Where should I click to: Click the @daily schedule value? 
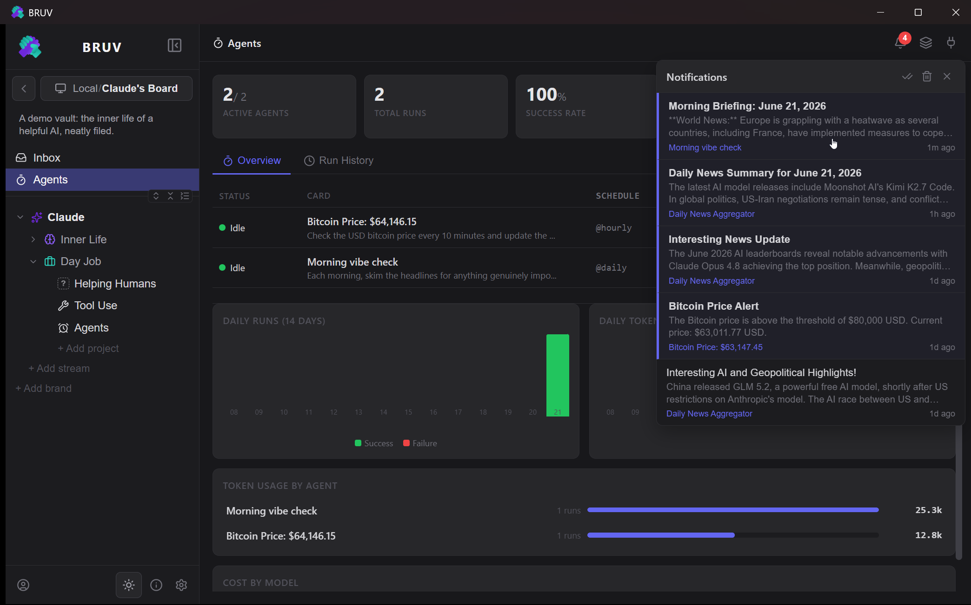point(611,268)
